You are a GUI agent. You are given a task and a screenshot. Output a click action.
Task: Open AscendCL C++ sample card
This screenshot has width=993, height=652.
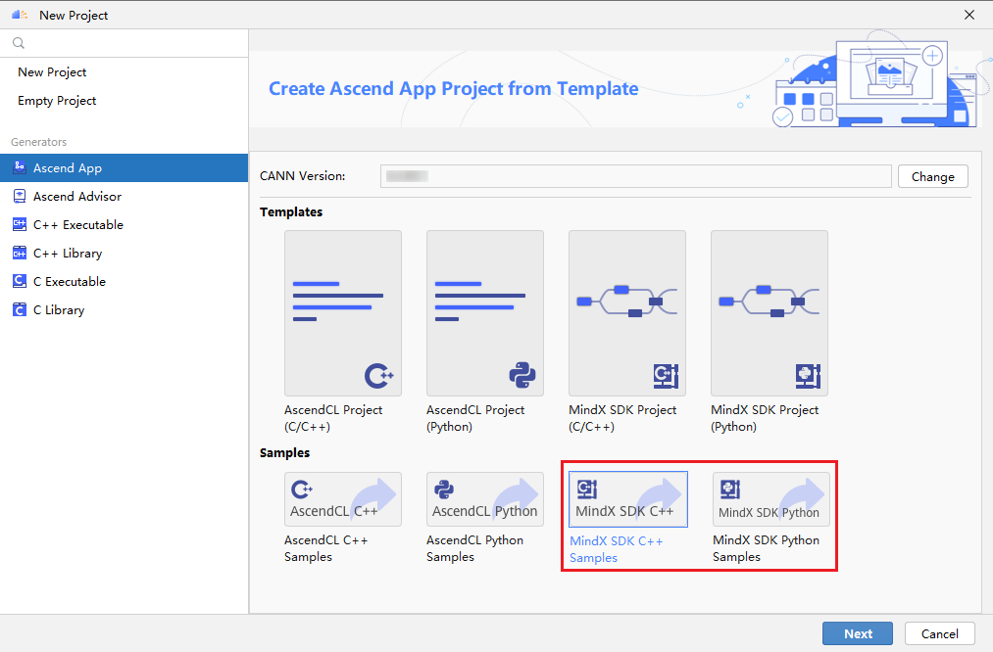[343, 499]
